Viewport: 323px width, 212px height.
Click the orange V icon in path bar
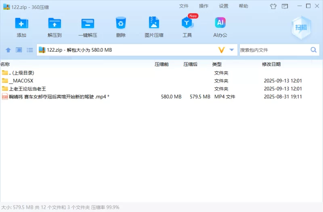221,50
